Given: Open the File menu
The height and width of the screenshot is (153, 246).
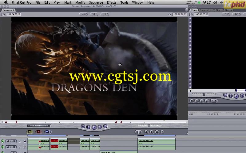Looking at the screenshot, I should (38, 2).
